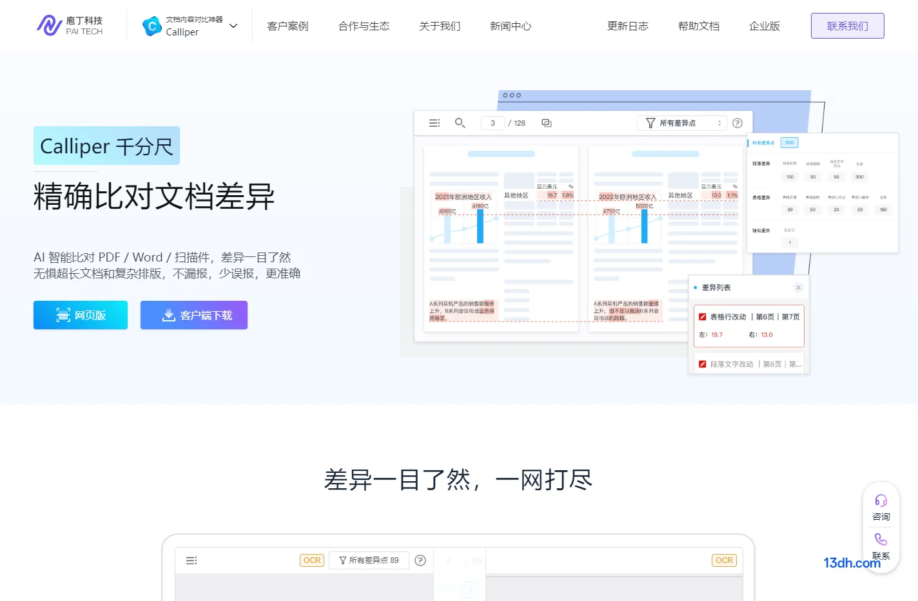This screenshot has width=918, height=601.
Task: Click the Calliper 千分尺 title badge
Action: point(106,146)
